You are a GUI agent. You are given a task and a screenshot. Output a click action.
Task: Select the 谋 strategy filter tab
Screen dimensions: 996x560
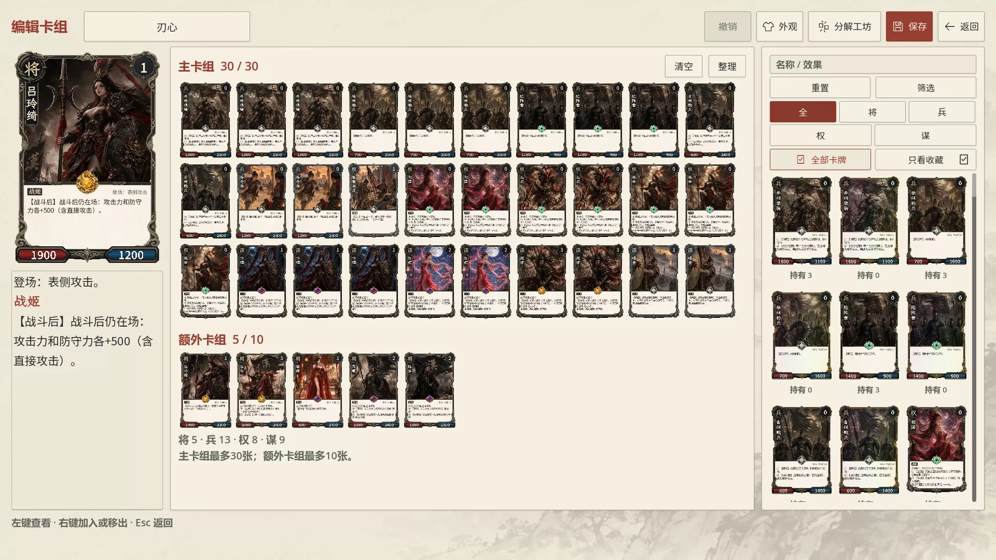click(925, 135)
